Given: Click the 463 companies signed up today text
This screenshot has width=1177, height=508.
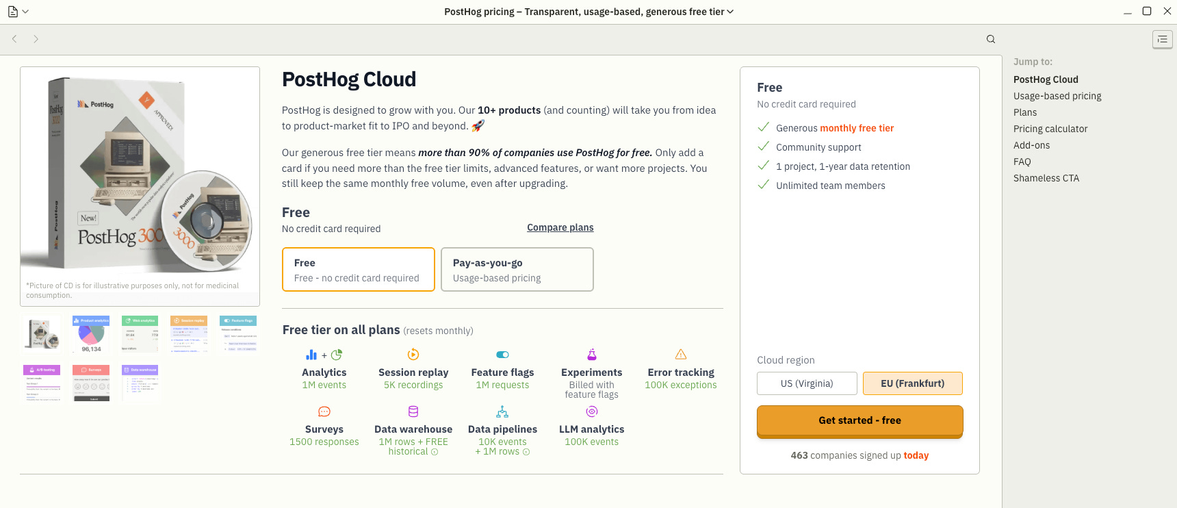Looking at the screenshot, I should click(x=860, y=455).
